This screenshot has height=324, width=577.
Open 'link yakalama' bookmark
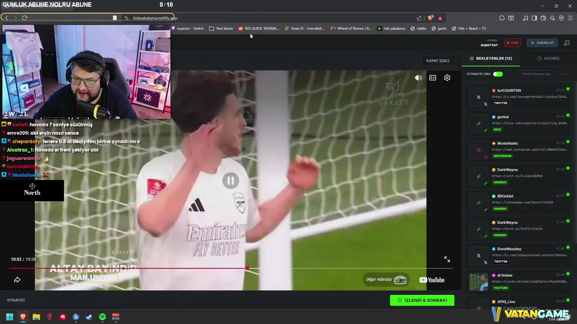(x=391, y=28)
